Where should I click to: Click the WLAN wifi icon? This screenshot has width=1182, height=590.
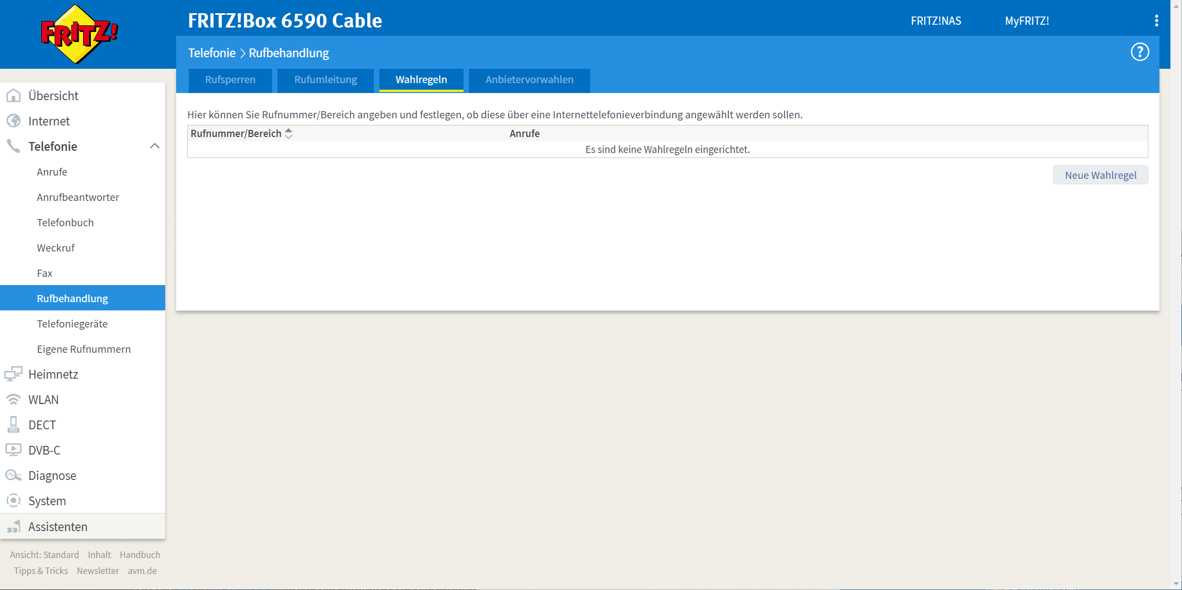click(x=13, y=400)
